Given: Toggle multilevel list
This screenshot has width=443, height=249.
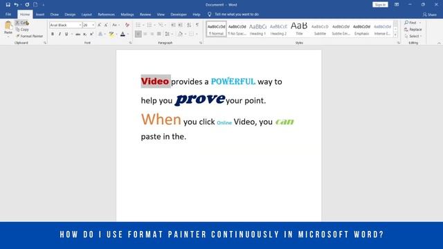Looking at the screenshot, I should point(161,25).
